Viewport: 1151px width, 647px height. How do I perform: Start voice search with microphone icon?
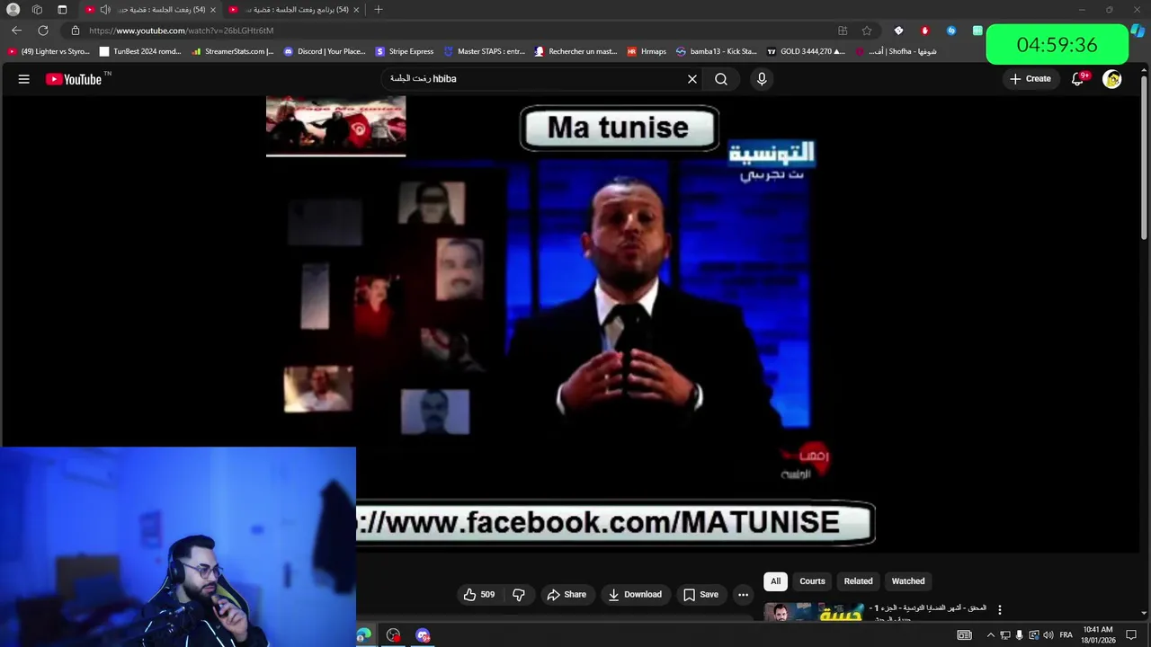pyautogui.click(x=762, y=79)
